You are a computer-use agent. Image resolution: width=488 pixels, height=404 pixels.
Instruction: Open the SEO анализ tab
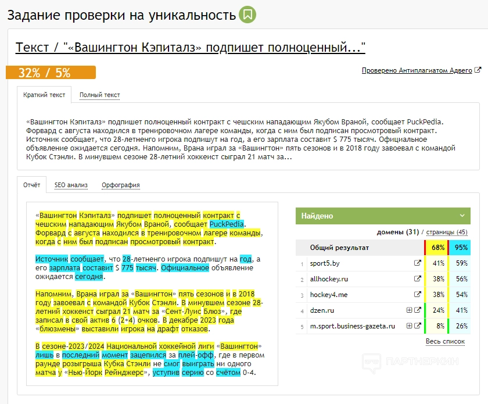coord(71,185)
